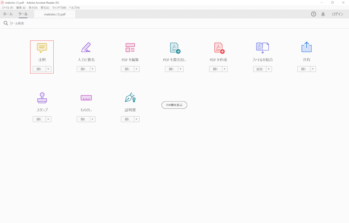This screenshot has width=349, height=223.
Task: Expand the PDF を書き出し dropdown arrow
Action: click(181, 69)
